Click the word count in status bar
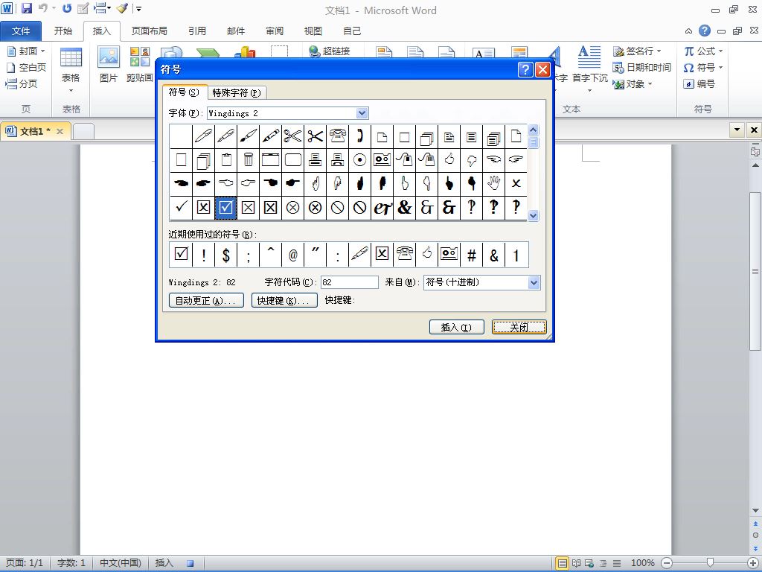The image size is (762, 572). pos(71,563)
